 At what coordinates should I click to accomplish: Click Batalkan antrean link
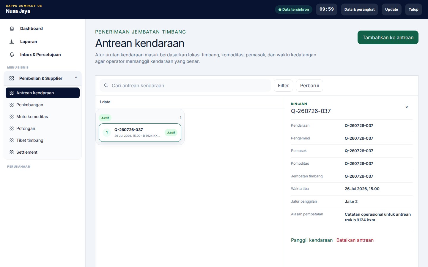[x=355, y=240]
